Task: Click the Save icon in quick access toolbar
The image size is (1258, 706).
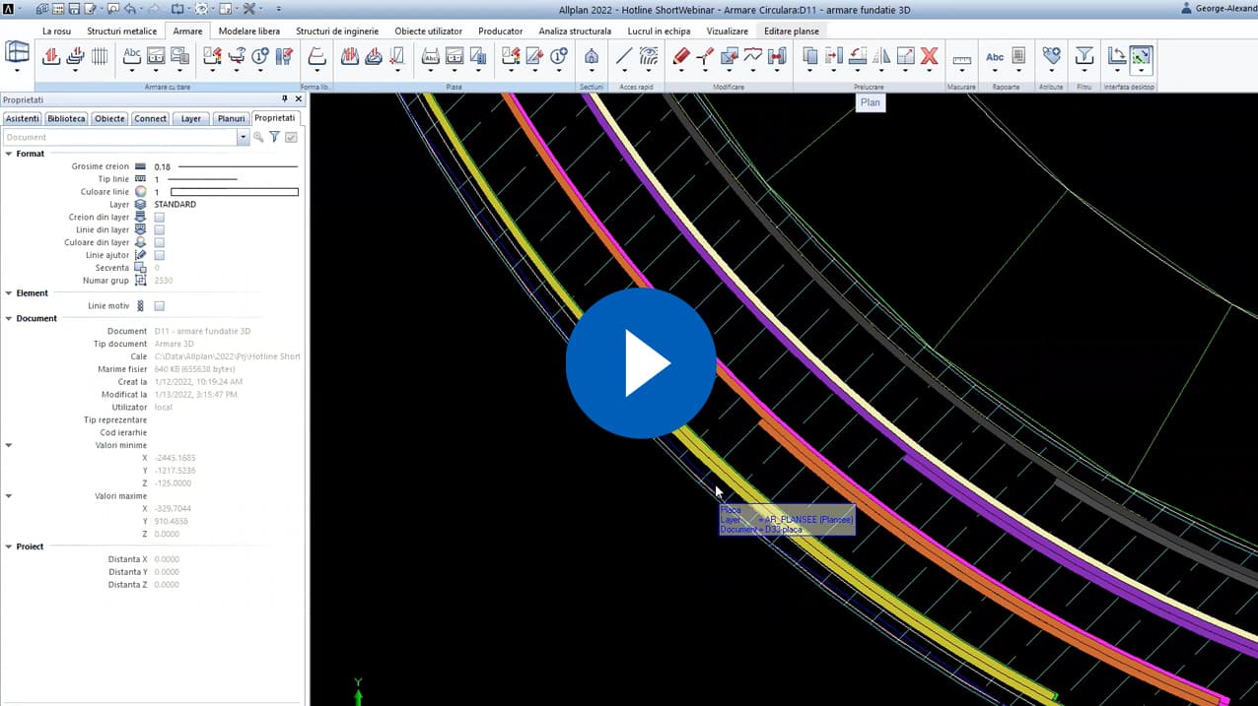Action: pyautogui.click(x=75, y=9)
